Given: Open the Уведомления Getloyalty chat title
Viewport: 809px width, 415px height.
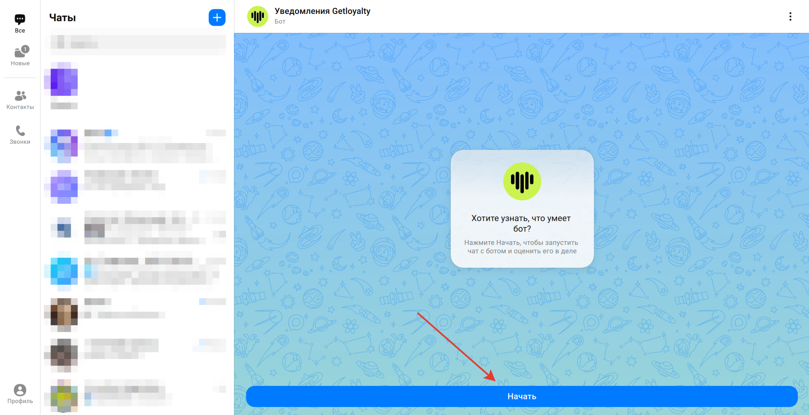Looking at the screenshot, I should 323,11.
